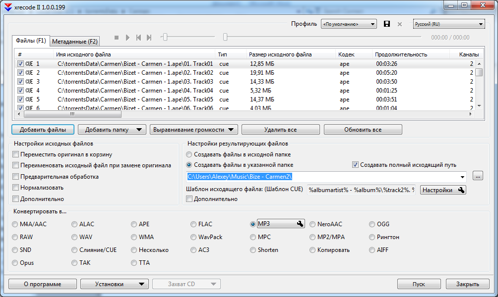The width and height of the screenshot is (498, 297).
Task: Switch to the Метаданные (F2) tab
Action: [74, 42]
